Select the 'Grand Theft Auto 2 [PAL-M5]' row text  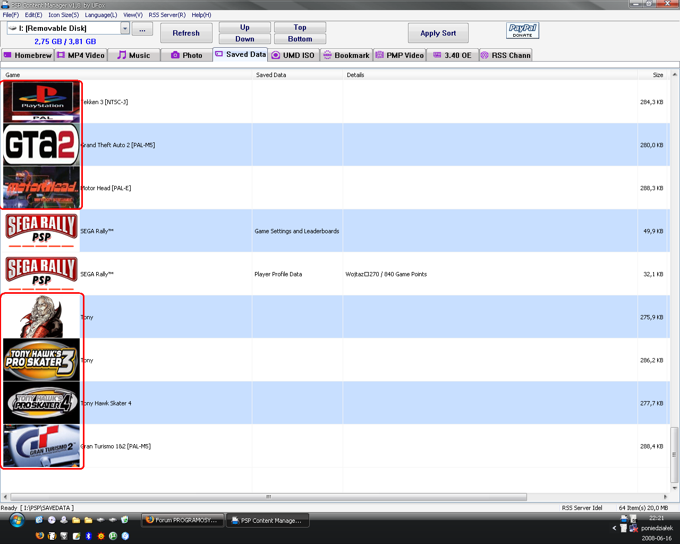(117, 145)
